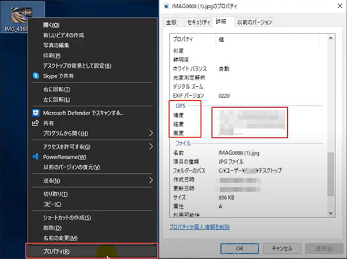347x259 pixels.
Task: Click the キャンセル button
Action: coord(282,249)
